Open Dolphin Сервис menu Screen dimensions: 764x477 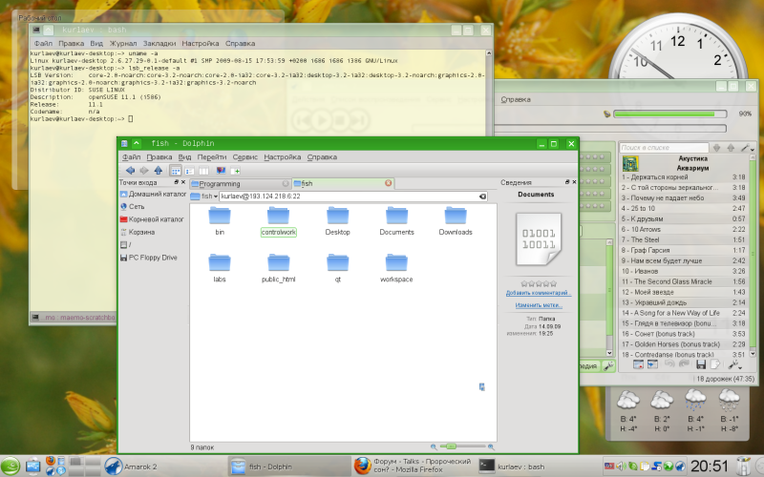pyautogui.click(x=245, y=157)
